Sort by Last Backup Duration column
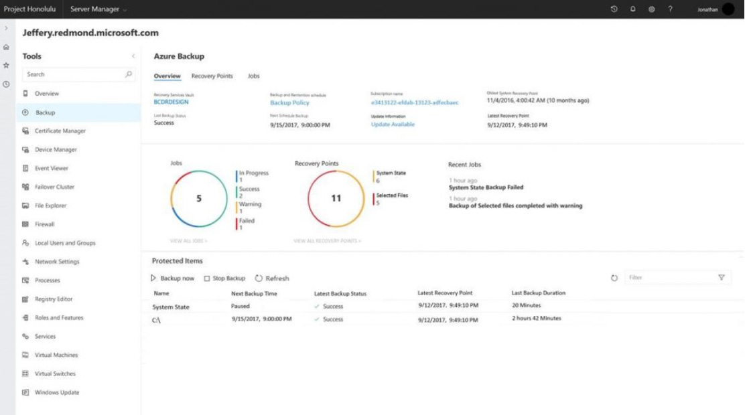Screen dimensions: 747x415 point(539,293)
